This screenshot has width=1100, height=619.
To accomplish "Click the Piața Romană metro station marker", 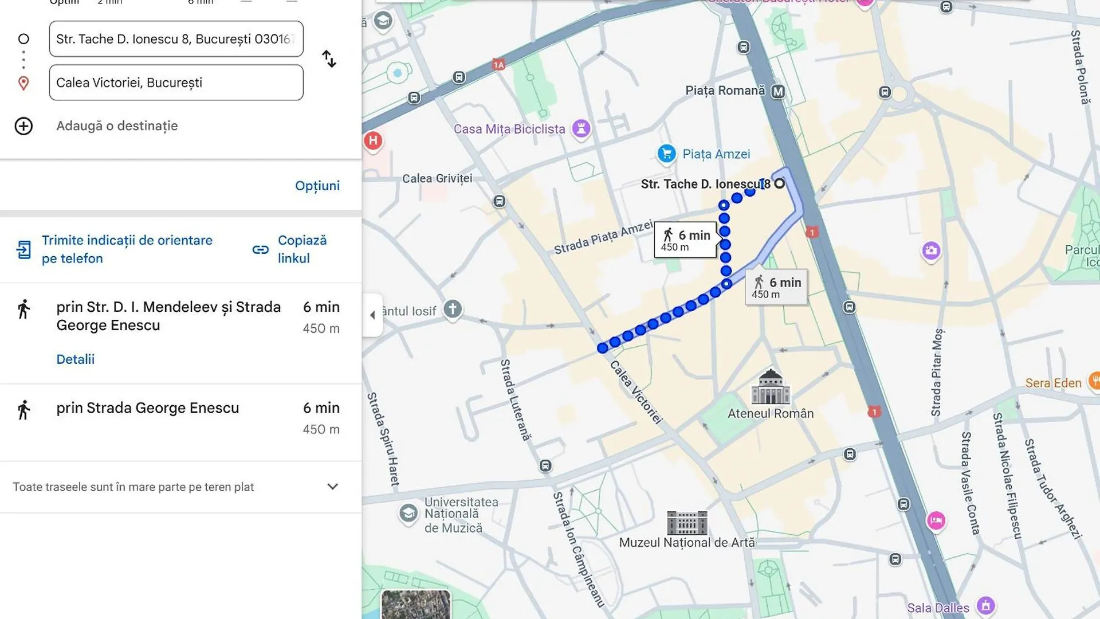I will pyautogui.click(x=777, y=92).
